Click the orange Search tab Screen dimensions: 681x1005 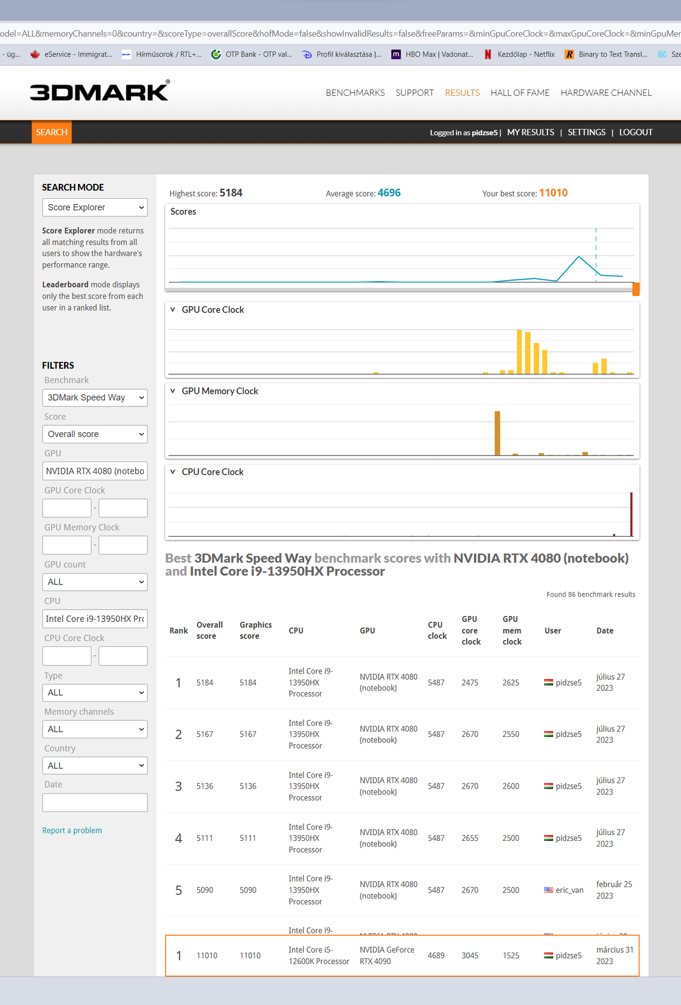tap(52, 132)
